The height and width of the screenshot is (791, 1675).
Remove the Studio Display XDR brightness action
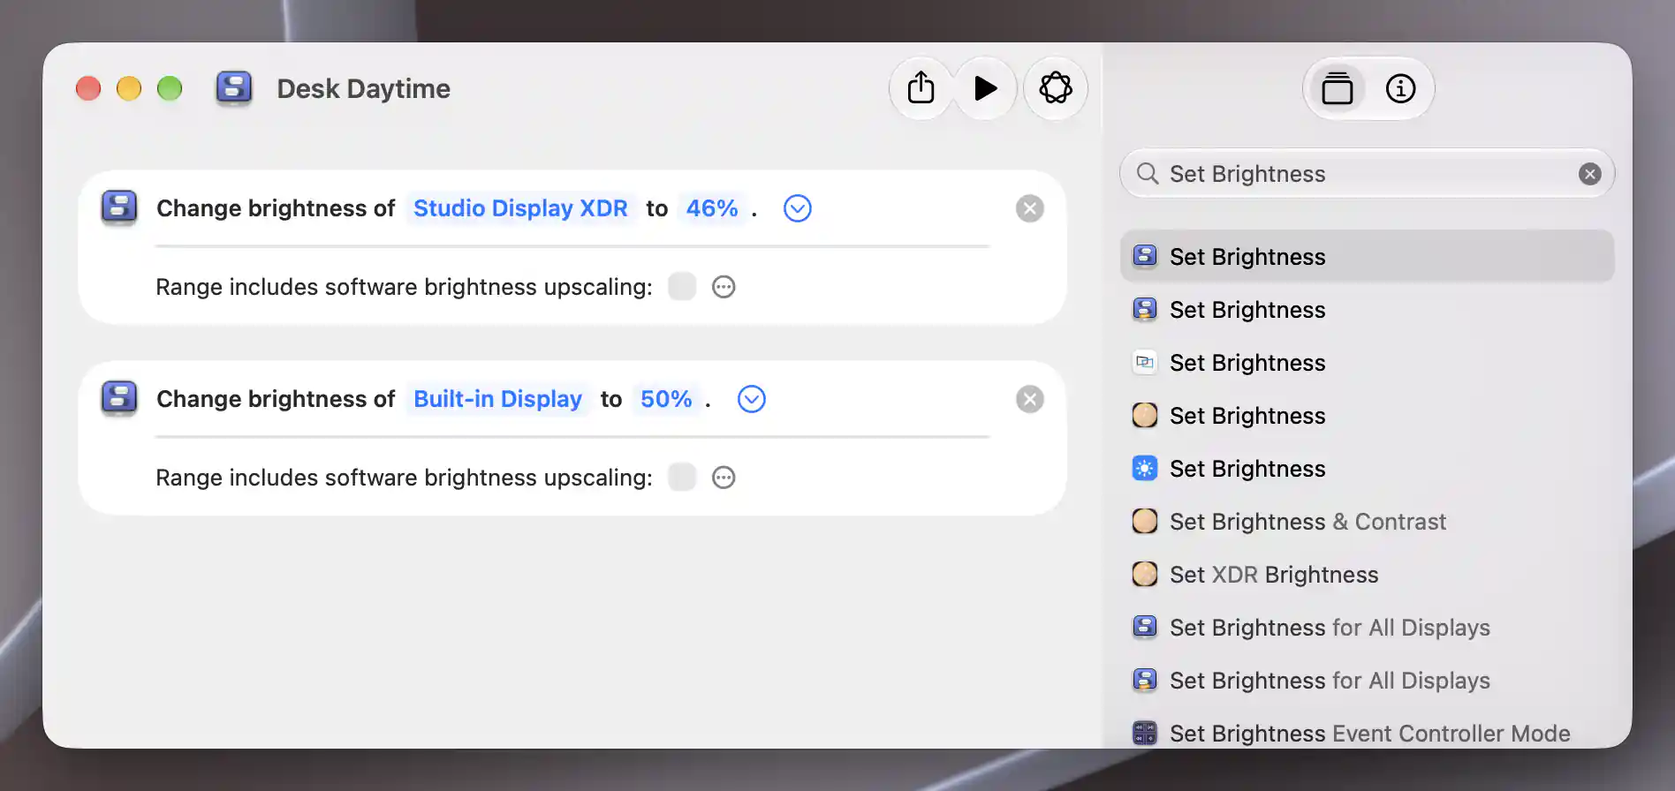pos(1029,208)
